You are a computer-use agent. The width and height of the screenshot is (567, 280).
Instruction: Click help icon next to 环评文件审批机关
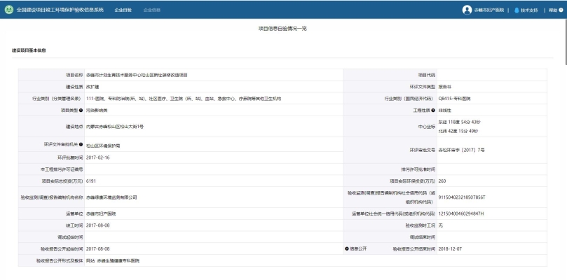point(81,144)
